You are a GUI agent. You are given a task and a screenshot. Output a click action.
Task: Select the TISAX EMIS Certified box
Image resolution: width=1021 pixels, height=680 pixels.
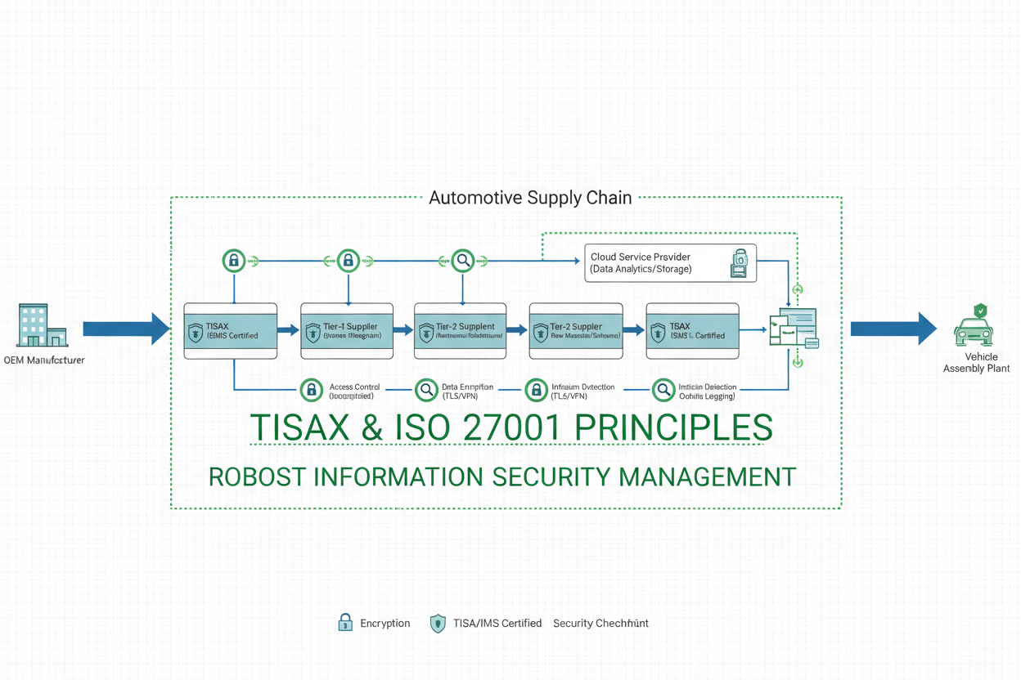(231, 331)
